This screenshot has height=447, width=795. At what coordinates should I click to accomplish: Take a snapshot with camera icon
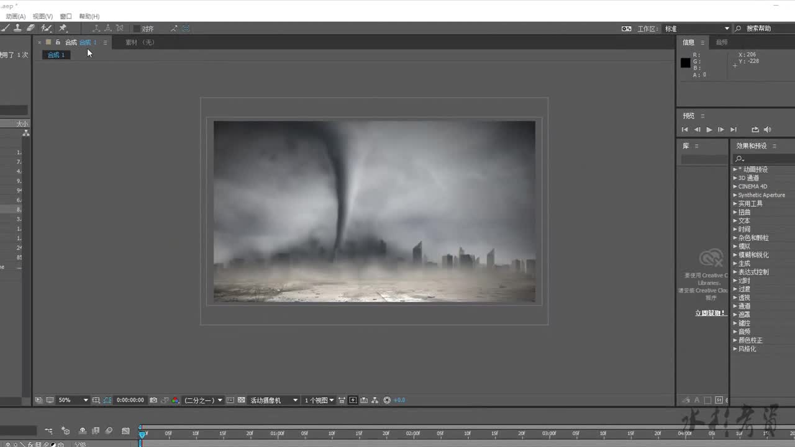pos(153,400)
